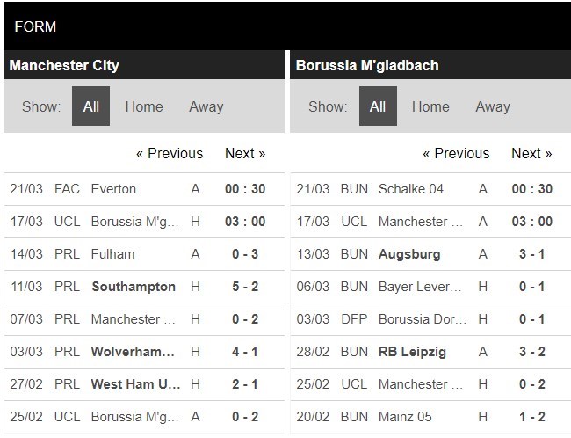The image size is (571, 438).
Task: Open the Everton FA Cup match row
Action: coord(113,189)
